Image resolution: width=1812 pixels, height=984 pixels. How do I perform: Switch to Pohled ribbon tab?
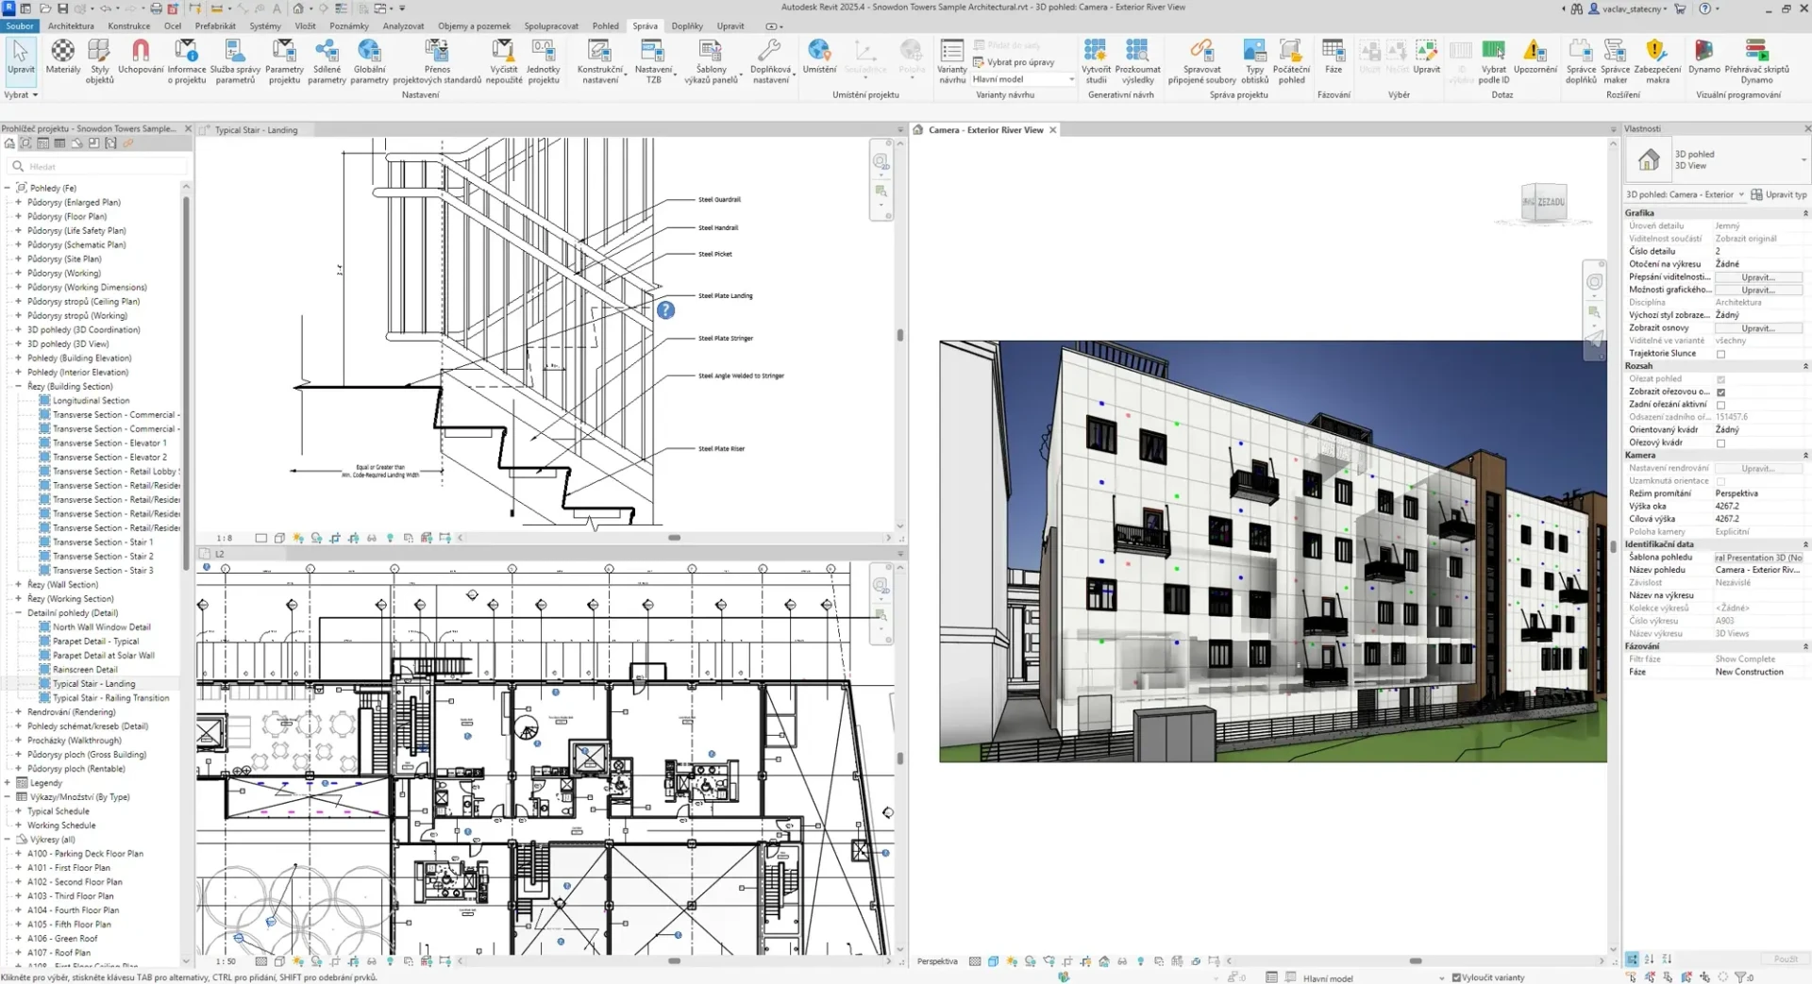pos(606,26)
